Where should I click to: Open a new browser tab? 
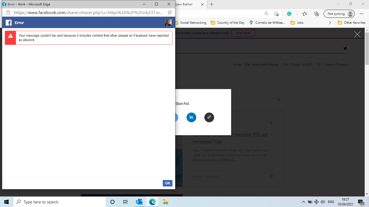coord(212,4)
